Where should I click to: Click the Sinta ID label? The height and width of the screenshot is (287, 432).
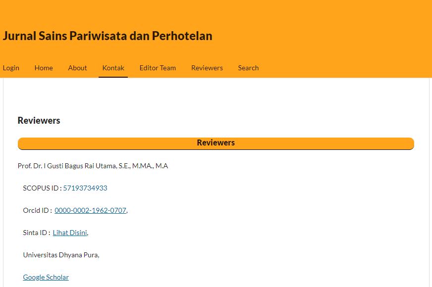pos(36,233)
